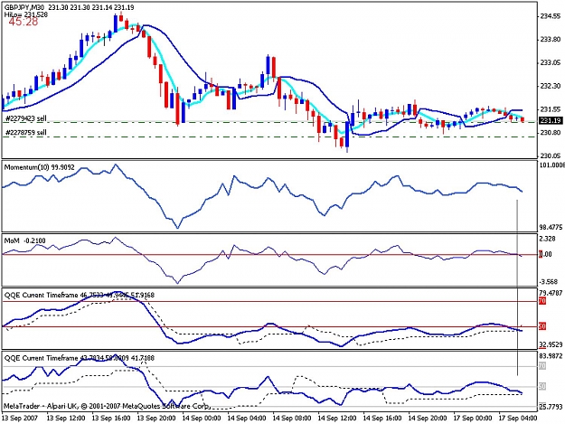The width and height of the screenshot is (565, 424).
Task: Click the 13 Sep 2007 time axis label
Action: (20, 418)
